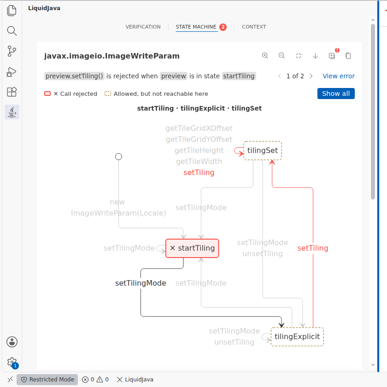Click the 1 of 2 error counter

295,76
